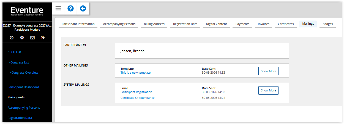Click the envelope mail icon
This screenshot has height=124, width=344.
click(x=32, y=38)
